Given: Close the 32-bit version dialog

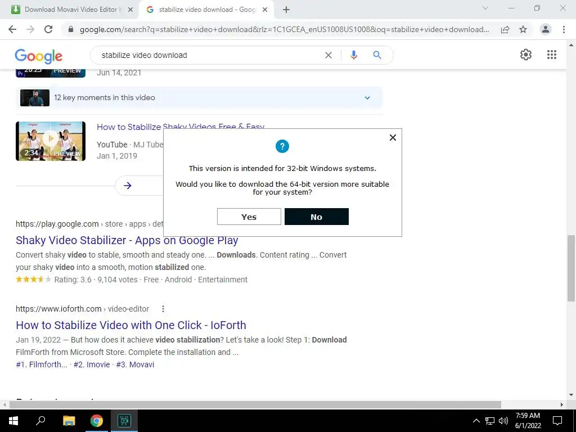Looking at the screenshot, I should click(x=393, y=137).
